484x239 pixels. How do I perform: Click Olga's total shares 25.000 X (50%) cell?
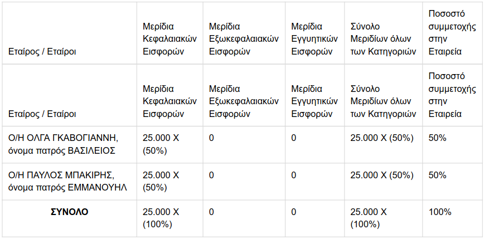384,145
